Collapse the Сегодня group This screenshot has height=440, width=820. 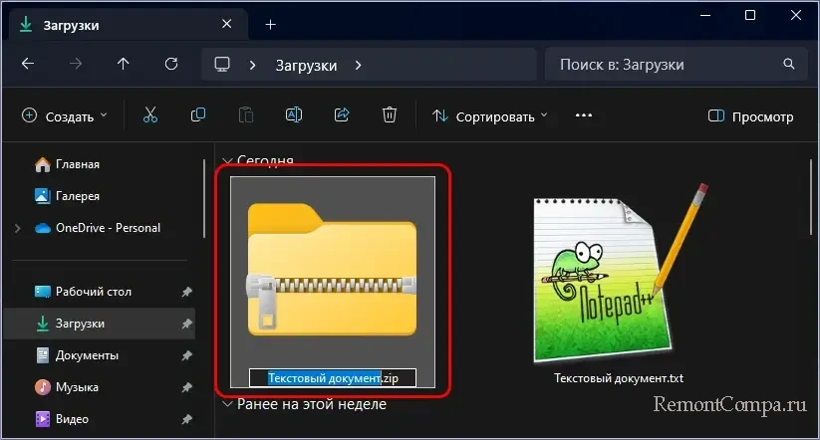click(x=227, y=160)
